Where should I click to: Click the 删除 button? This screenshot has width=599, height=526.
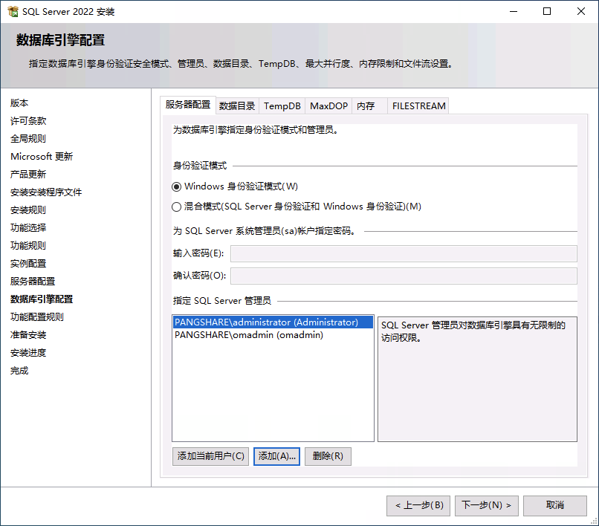(x=327, y=456)
